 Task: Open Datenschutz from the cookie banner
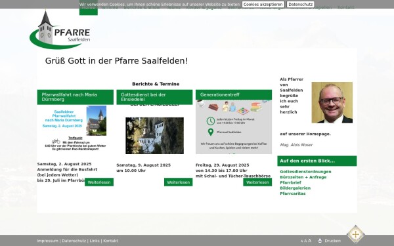coord(301,5)
